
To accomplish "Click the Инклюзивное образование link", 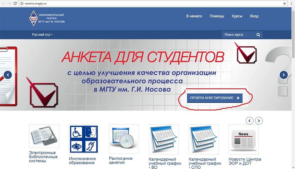I will pos(82,160).
